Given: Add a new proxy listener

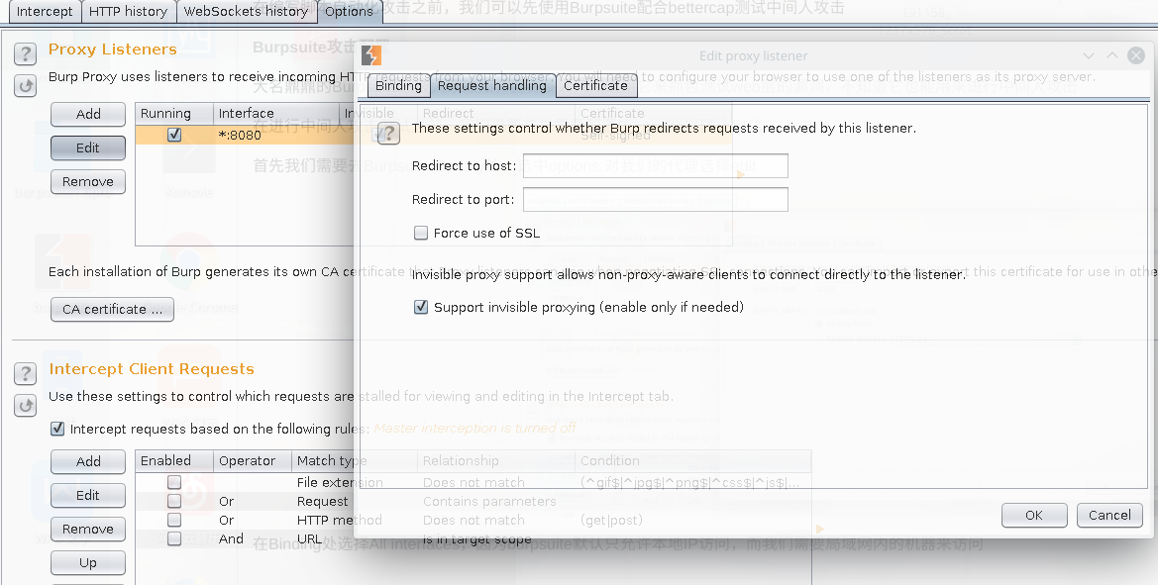Looking at the screenshot, I should [88, 115].
